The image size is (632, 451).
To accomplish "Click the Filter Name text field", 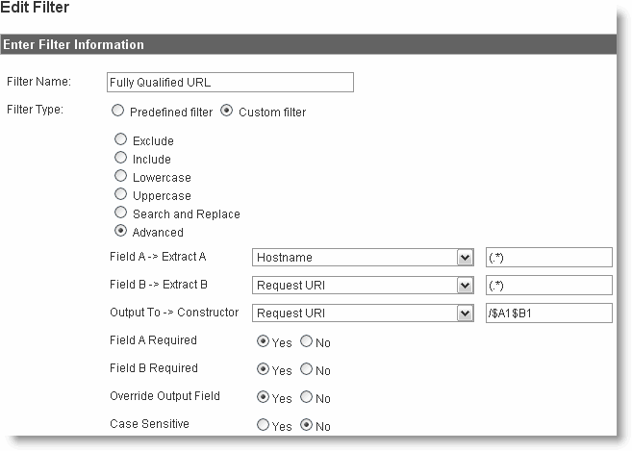I will 230,83.
